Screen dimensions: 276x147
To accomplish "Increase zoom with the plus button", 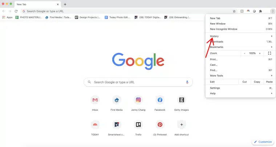I will click(x=260, y=53).
